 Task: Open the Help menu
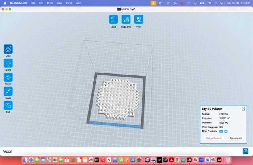tap(78, 3)
